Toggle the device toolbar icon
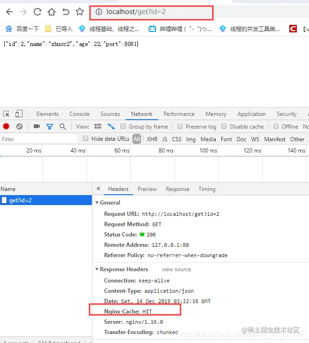309x343 pixels. click(19, 114)
